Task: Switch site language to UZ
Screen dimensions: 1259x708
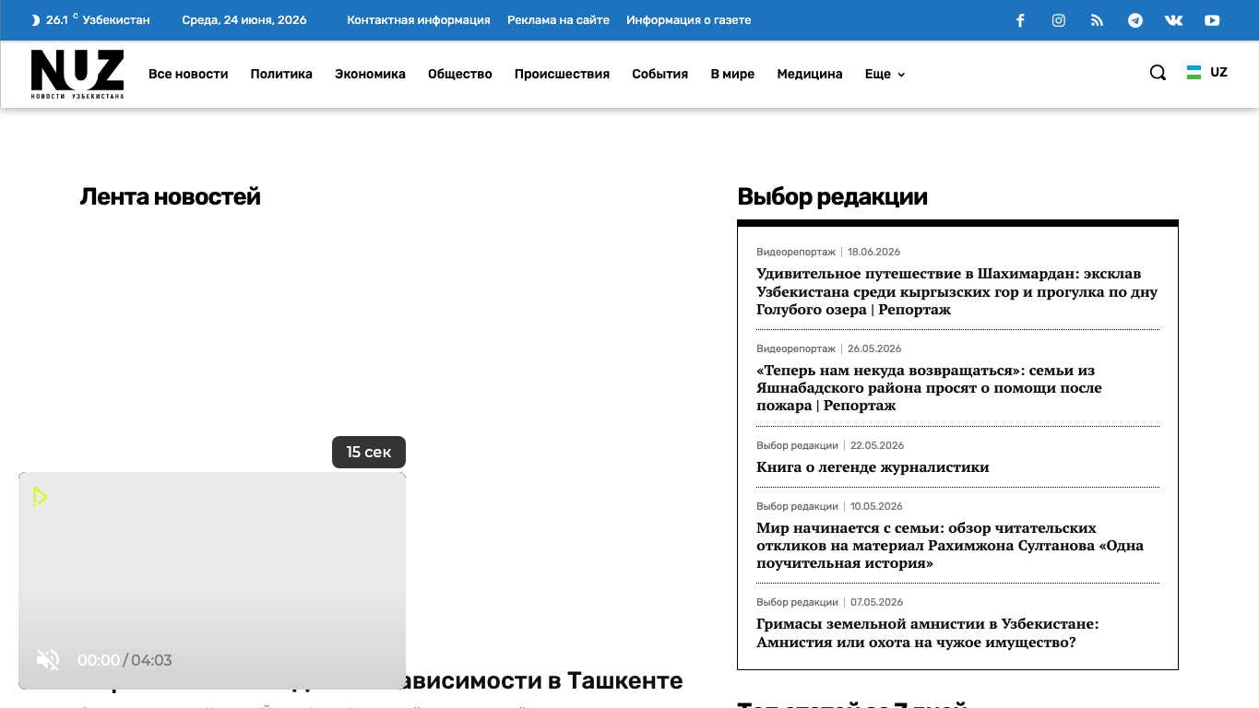Action: (1207, 72)
